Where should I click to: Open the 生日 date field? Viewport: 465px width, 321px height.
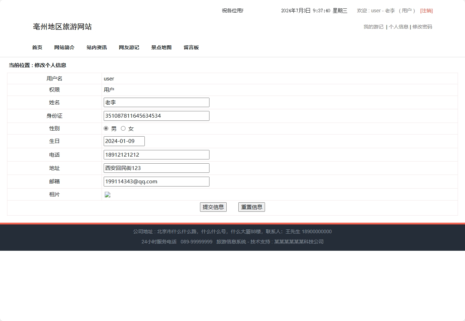(x=124, y=141)
